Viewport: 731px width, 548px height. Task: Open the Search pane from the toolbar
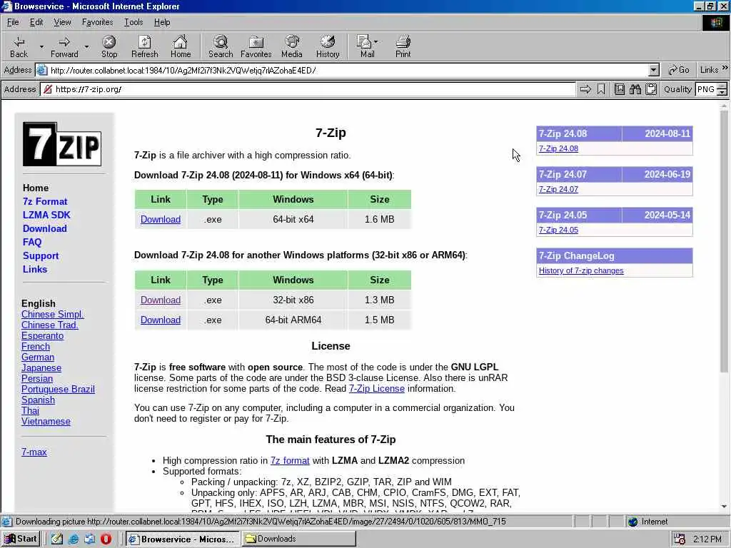(x=221, y=46)
